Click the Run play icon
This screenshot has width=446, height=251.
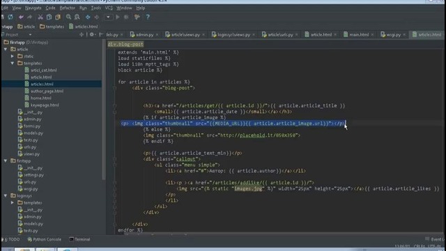click(118, 17)
